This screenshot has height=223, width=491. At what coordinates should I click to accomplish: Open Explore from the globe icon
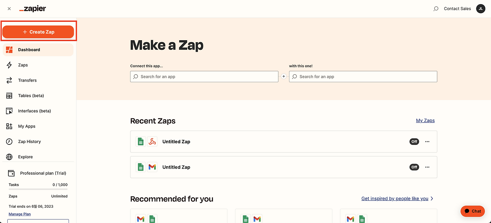(x=10, y=157)
